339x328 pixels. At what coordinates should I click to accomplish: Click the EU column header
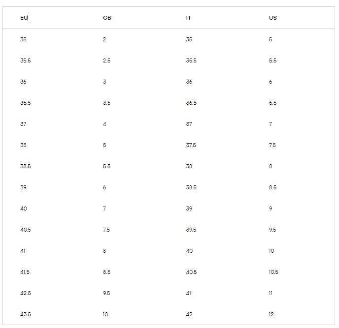(x=24, y=18)
